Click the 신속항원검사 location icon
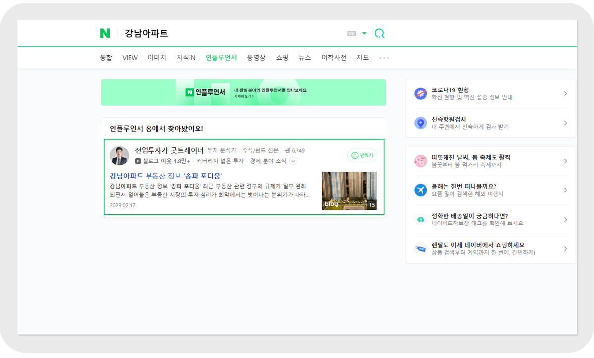Viewport: 594px width, 358px height. click(420, 123)
